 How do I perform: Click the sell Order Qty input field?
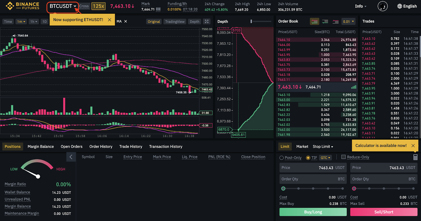pos(384,179)
